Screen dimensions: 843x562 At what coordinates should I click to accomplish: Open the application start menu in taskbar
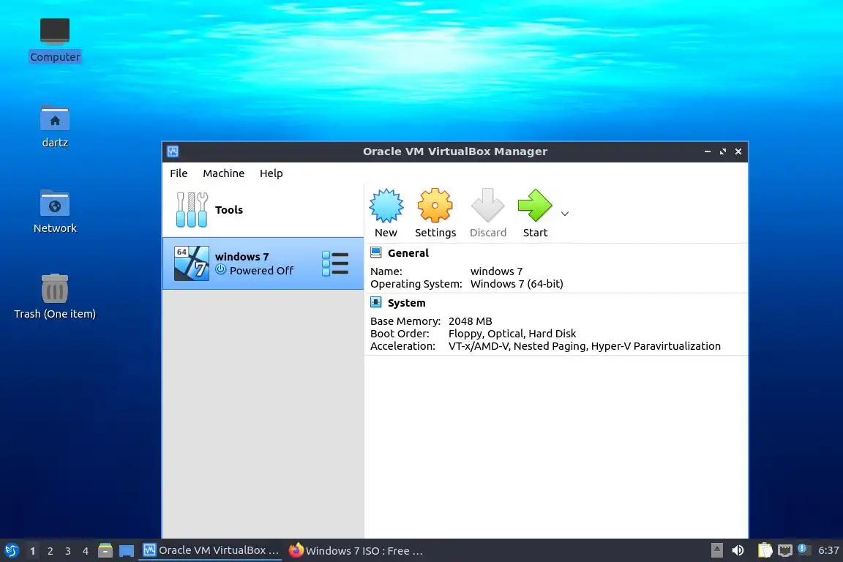pyautogui.click(x=11, y=550)
